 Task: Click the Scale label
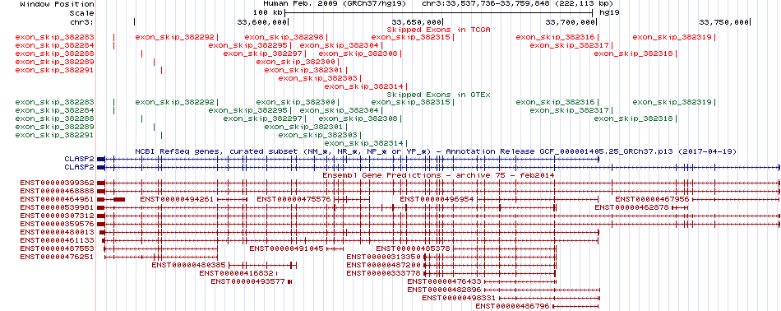click(x=81, y=13)
